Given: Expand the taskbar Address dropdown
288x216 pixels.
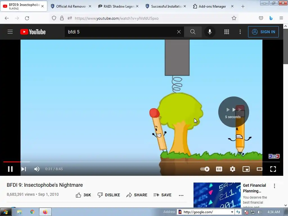Looking at the screenshot, I should tap(232, 212).
